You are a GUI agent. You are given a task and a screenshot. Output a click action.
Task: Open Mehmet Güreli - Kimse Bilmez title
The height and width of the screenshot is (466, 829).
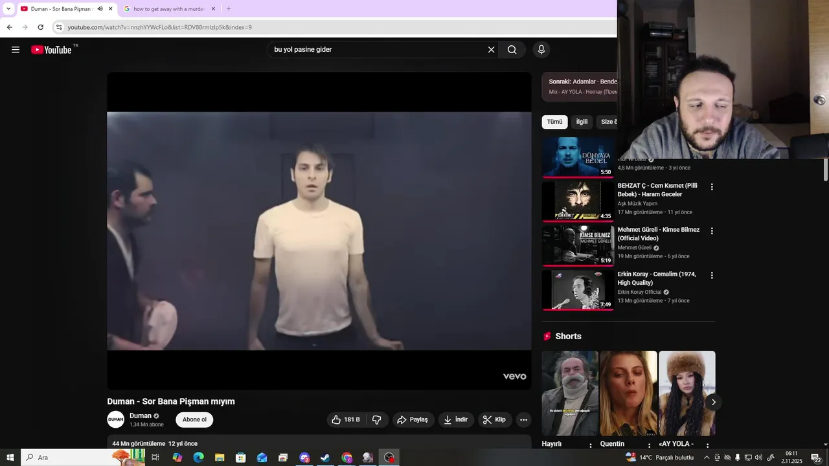[x=659, y=234]
